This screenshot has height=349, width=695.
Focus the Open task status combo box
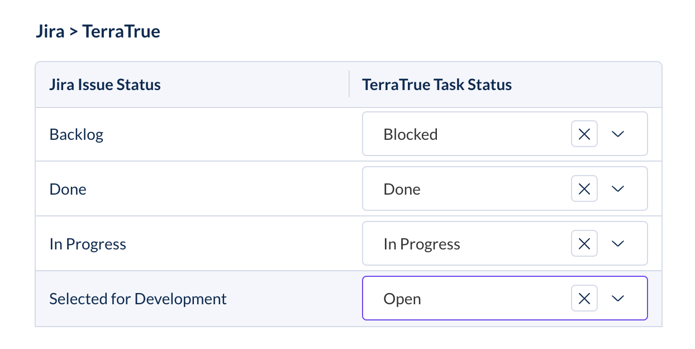[x=505, y=298]
